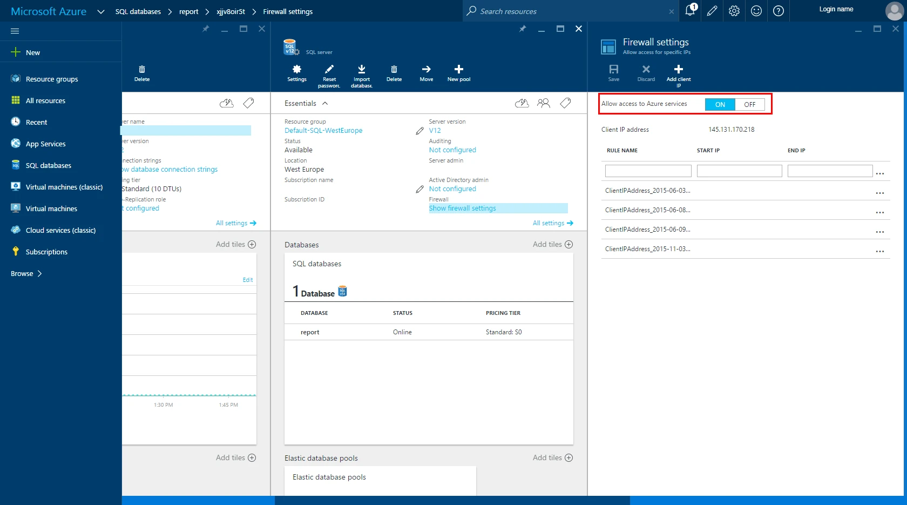The image size is (907, 505).
Task: Open options for ClientIPAddress_2015-06-08 rule
Action: coord(879,213)
